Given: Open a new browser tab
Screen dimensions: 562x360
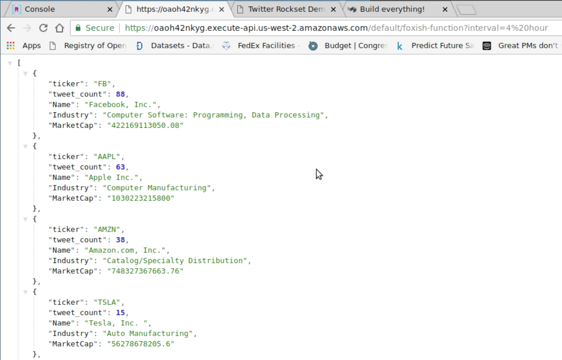Looking at the screenshot, I should point(467,10).
